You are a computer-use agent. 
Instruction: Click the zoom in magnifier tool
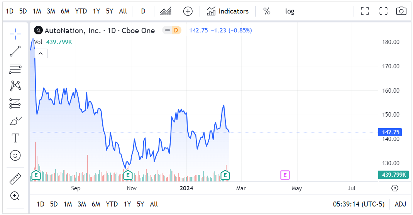(15, 196)
